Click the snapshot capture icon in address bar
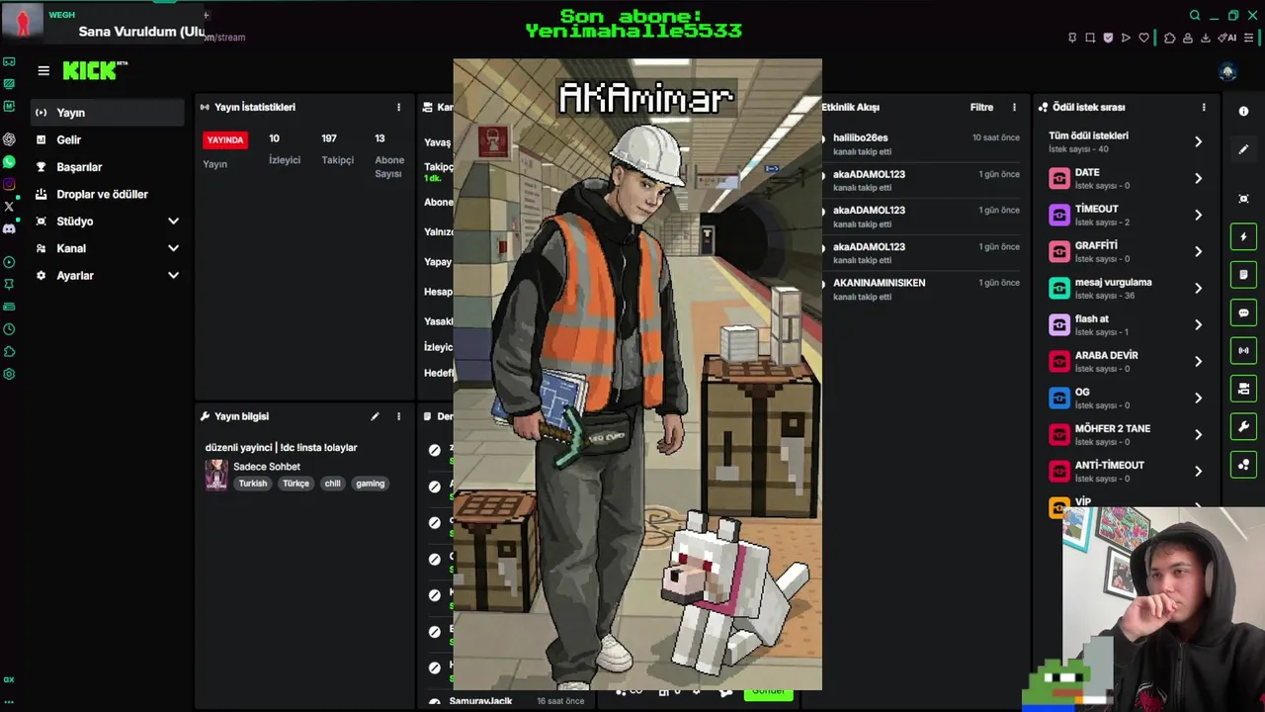This screenshot has height=712, width=1265. click(x=1090, y=38)
